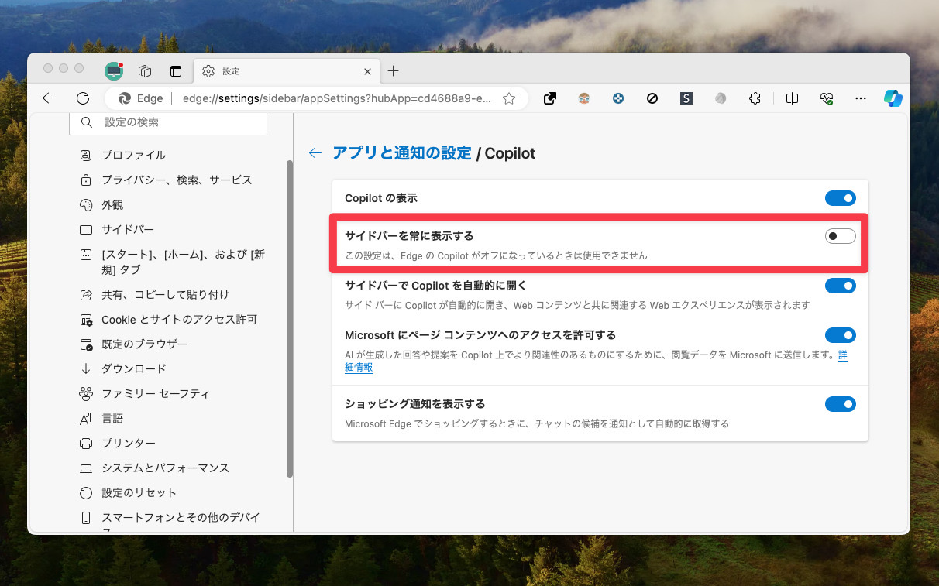
Task: Open the Extensions puzzle piece icon
Action: (754, 98)
